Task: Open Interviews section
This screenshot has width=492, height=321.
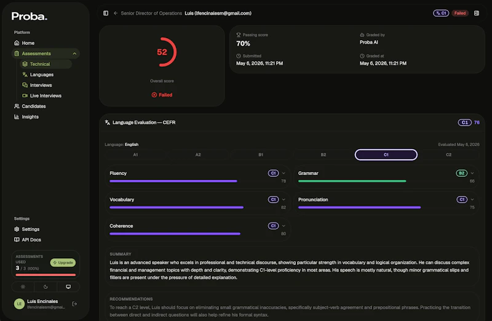Action: pyautogui.click(x=46, y=85)
